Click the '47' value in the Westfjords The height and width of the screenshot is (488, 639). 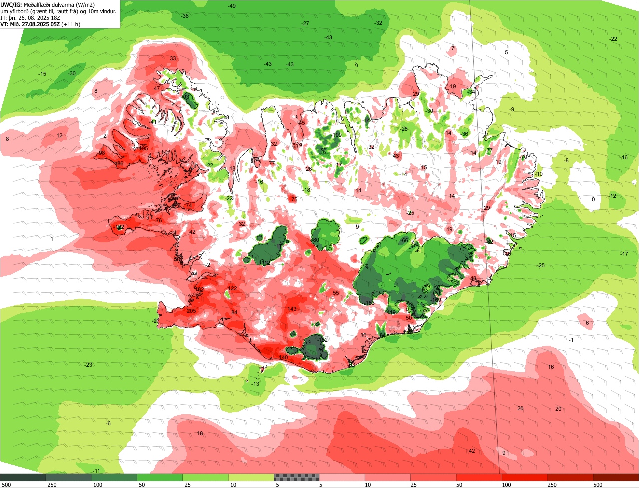pyautogui.click(x=157, y=88)
